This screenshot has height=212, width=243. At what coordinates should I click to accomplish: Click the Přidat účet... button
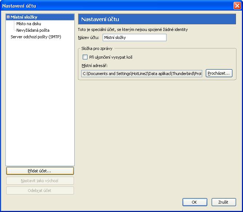(40, 170)
